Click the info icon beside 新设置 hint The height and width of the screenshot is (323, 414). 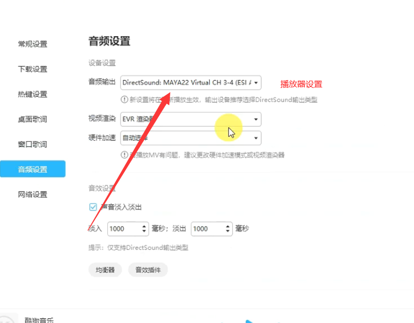pos(124,99)
